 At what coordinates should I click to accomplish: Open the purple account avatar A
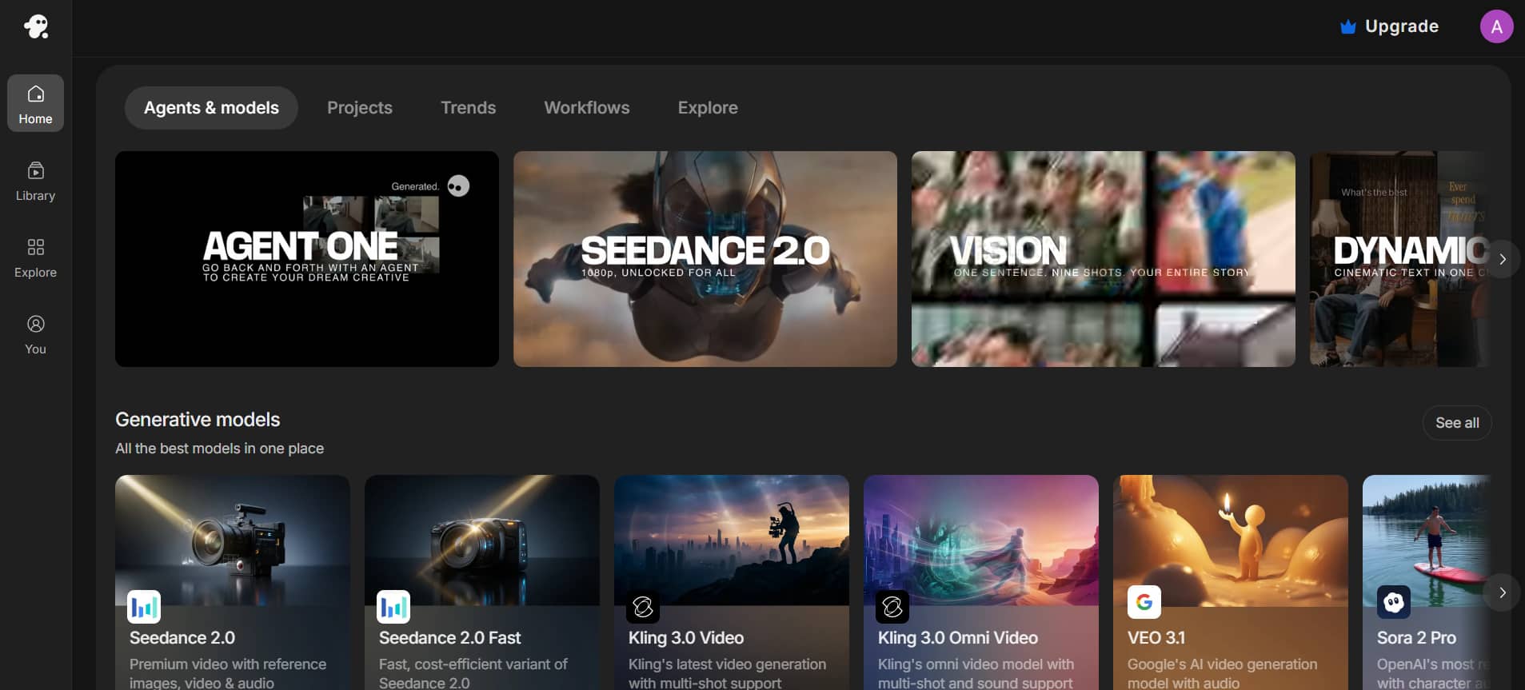coord(1496,26)
